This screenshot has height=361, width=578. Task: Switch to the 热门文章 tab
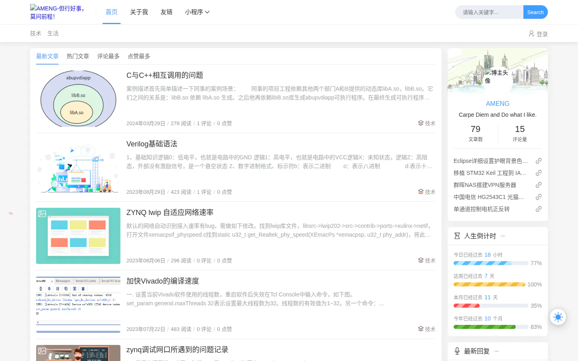pyautogui.click(x=78, y=56)
